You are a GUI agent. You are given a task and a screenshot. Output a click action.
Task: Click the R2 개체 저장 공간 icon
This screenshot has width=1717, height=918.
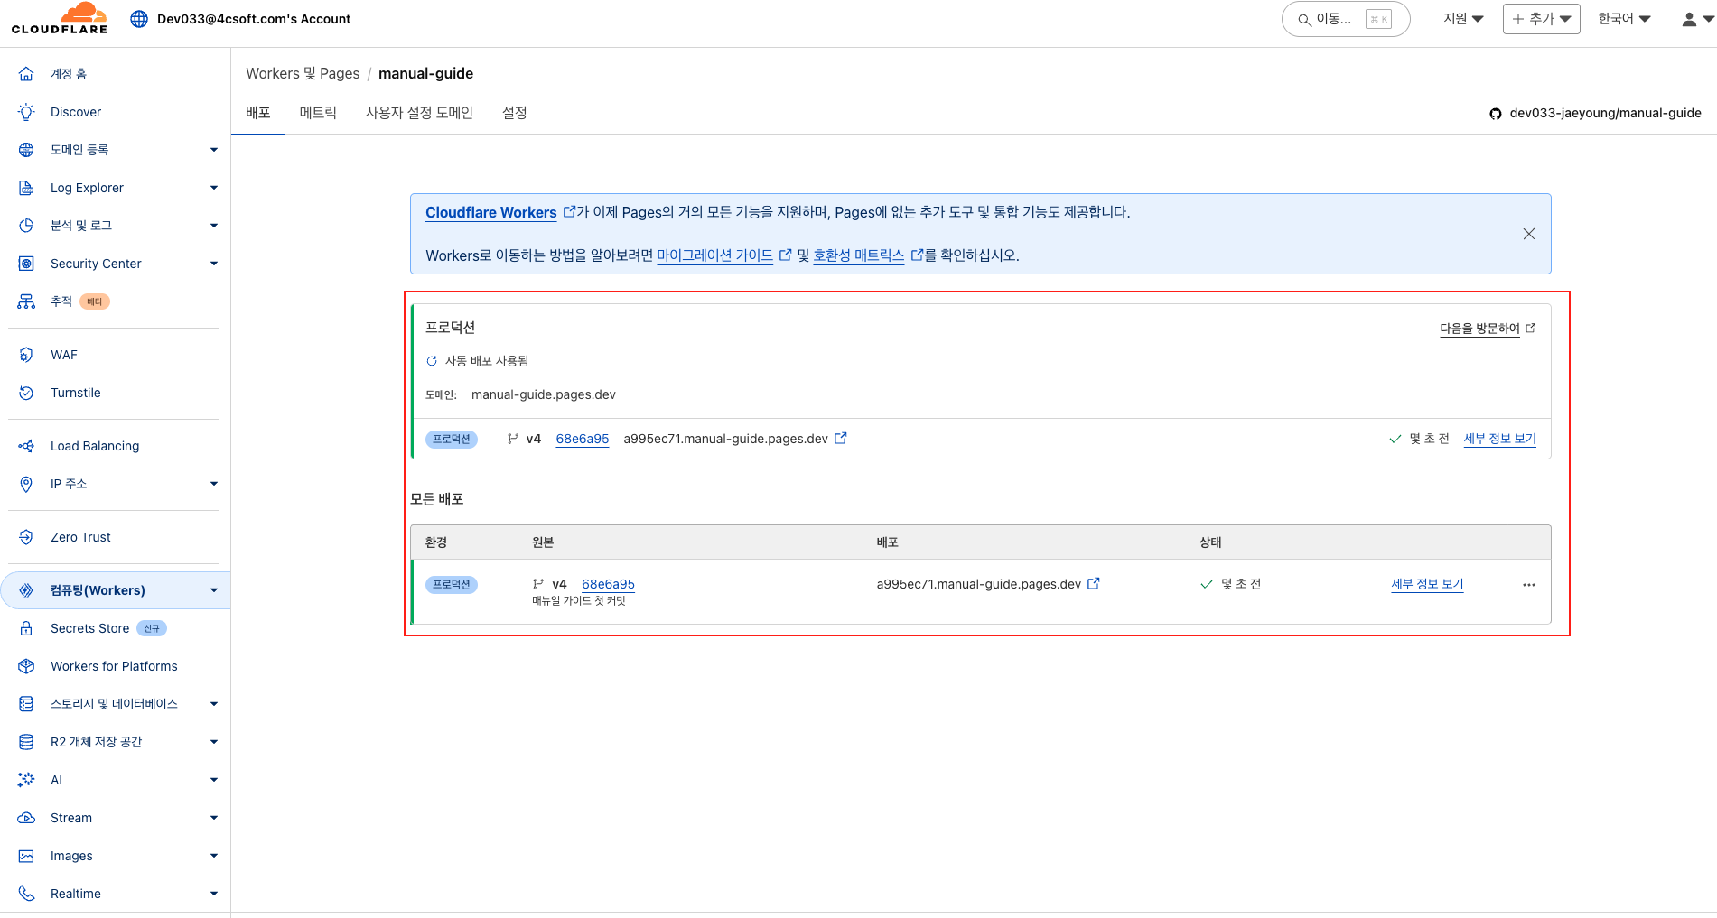coord(26,742)
